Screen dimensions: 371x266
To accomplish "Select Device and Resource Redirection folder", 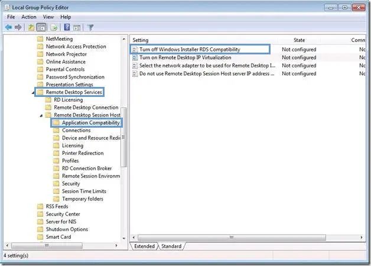I will pos(91,138).
